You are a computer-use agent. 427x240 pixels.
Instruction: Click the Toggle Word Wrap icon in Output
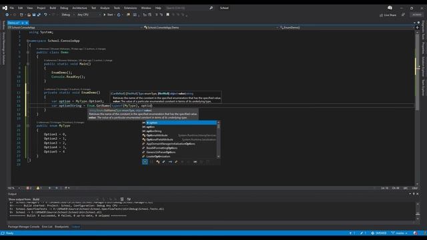(x=129, y=199)
